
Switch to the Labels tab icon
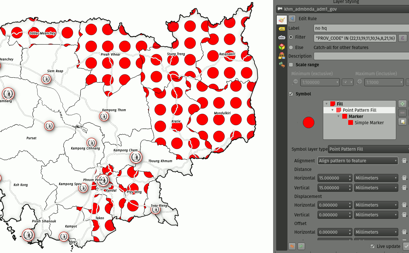pyautogui.click(x=282, y=29)
